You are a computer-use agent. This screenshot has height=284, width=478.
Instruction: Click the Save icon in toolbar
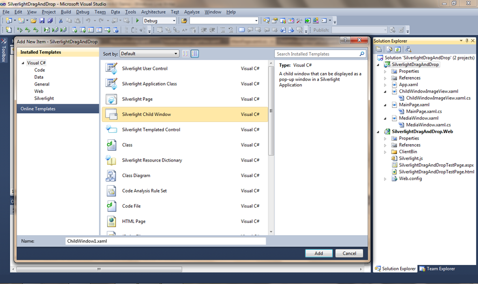(x=42, y=20)
